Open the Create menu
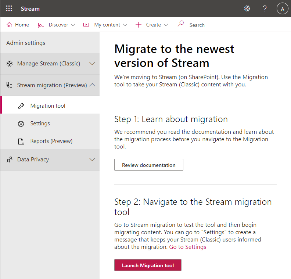The image size is (291, 279). pyautogui.click(x=153, y=25)
